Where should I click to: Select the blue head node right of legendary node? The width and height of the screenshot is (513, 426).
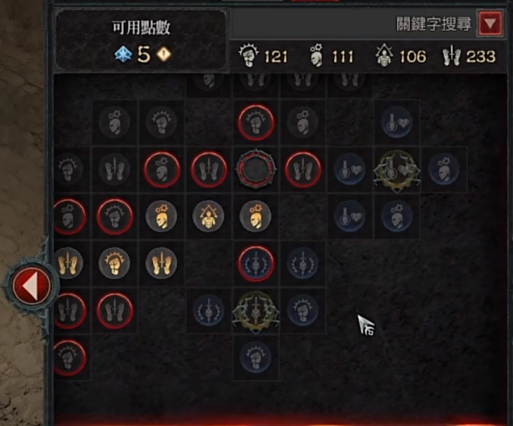(444, 170)
